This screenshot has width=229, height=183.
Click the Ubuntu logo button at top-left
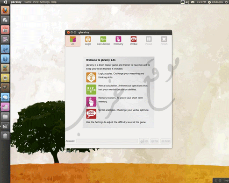5,2
